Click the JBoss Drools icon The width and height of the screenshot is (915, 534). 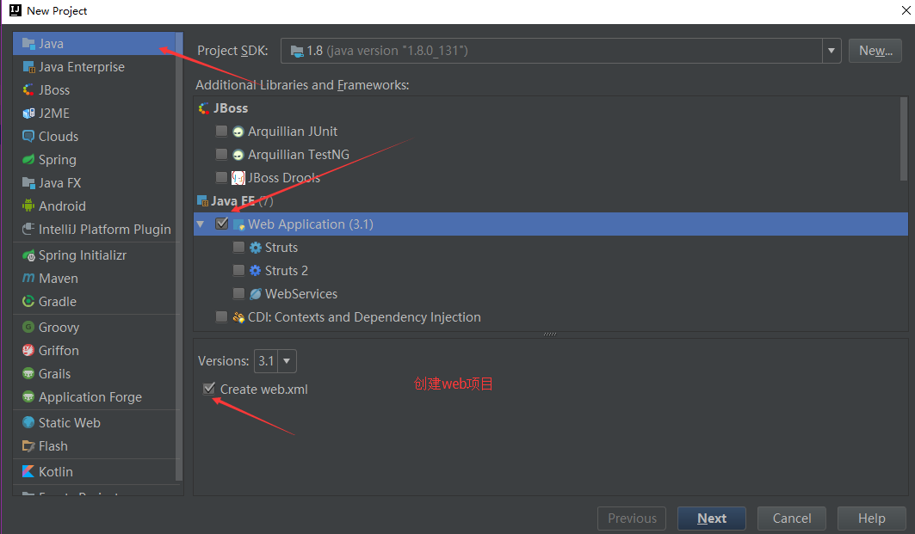238,178
